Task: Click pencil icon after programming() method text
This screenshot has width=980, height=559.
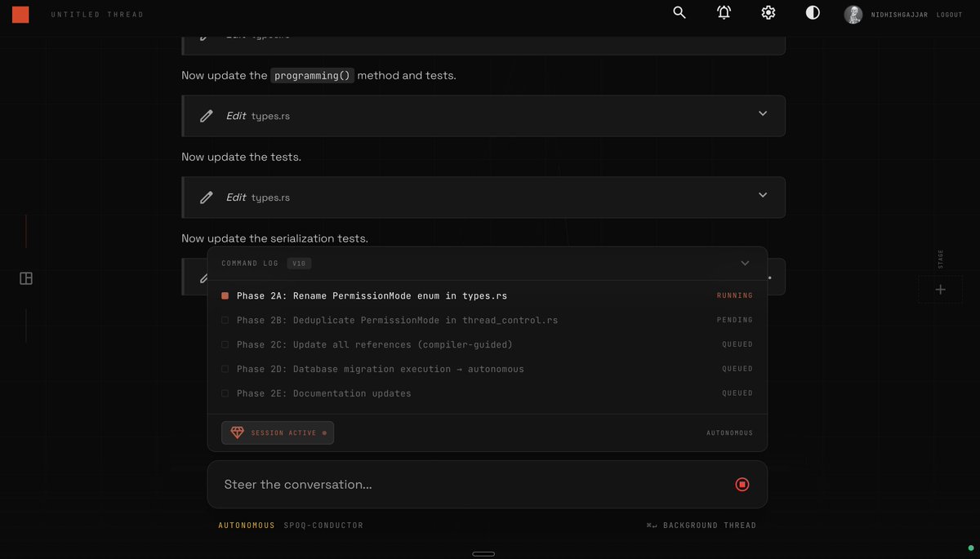Action: tap(207, 116)
